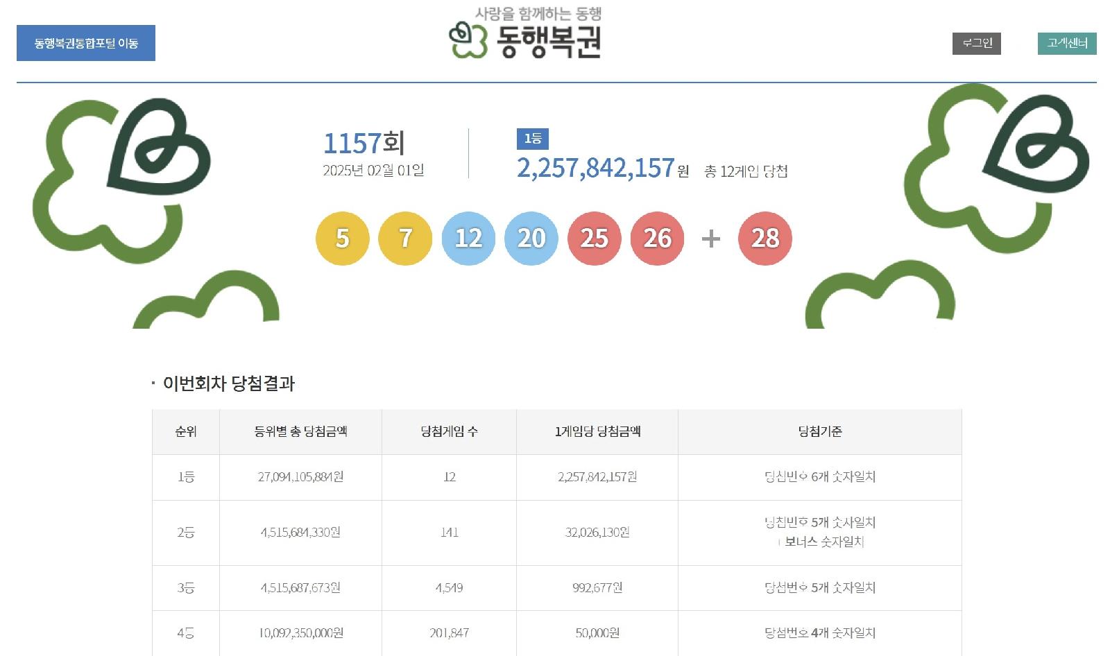Select blue lotto ball number 20

531,239
